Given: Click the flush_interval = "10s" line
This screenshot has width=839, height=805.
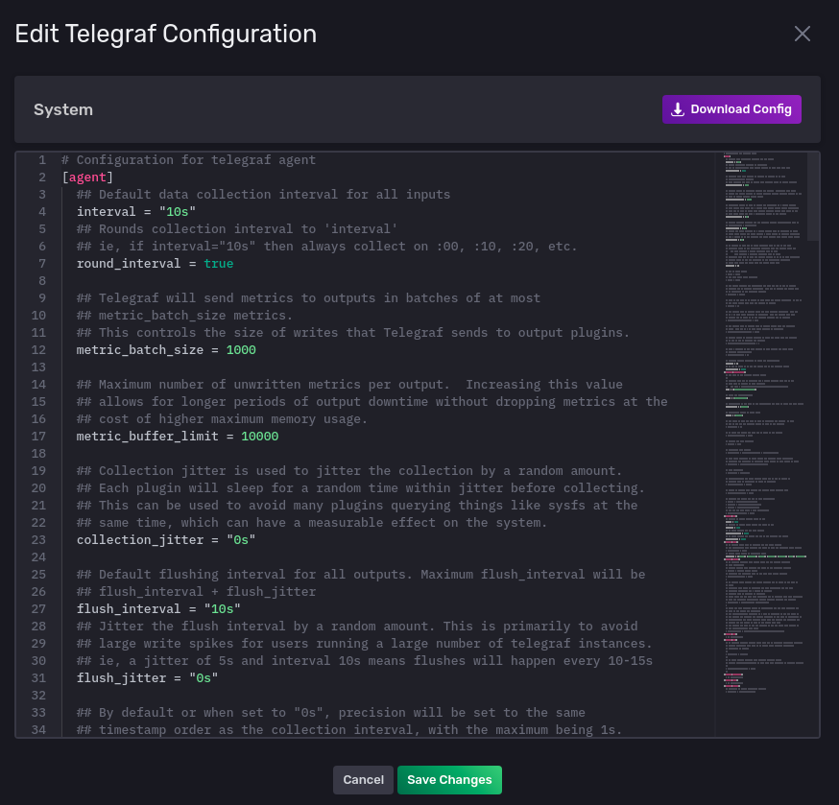Looking at the screenshot, I should pos(158,608).
